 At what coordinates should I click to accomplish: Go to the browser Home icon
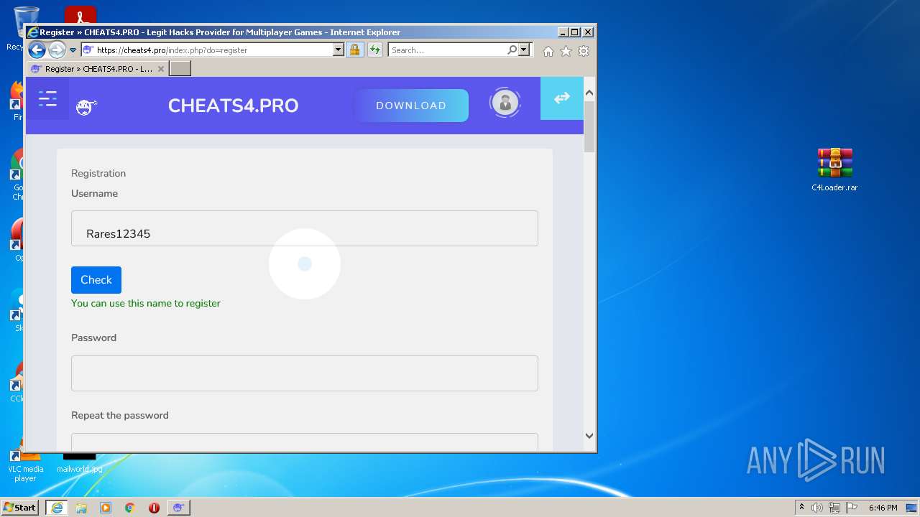[548, 51]
